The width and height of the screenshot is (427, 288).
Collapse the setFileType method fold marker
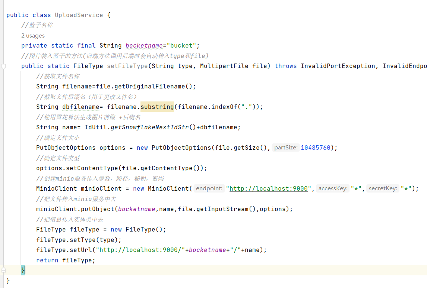pos(4,66)
